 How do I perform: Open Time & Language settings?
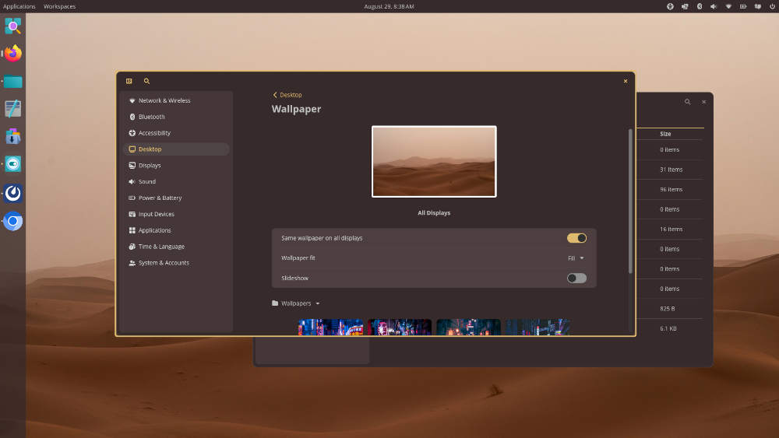pyautogui.click(x=161, y=247)
